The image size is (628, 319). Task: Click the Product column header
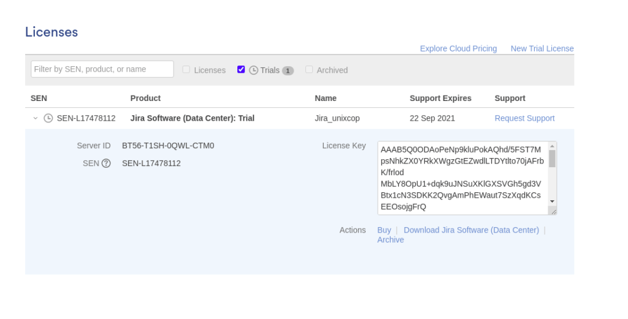pyautogui.click(x=145, y=99)
